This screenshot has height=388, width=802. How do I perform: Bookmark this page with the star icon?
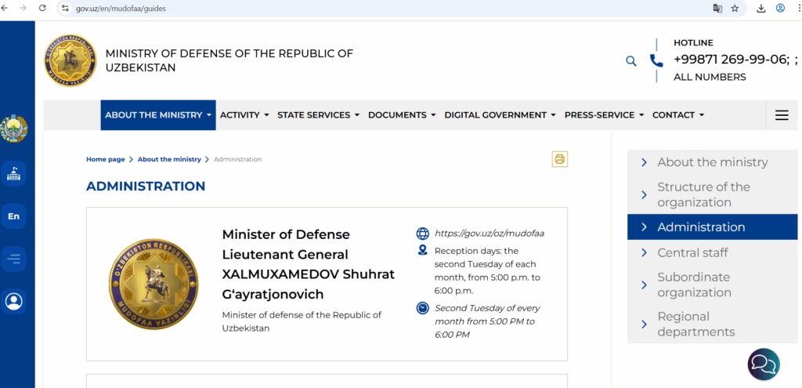735,9
